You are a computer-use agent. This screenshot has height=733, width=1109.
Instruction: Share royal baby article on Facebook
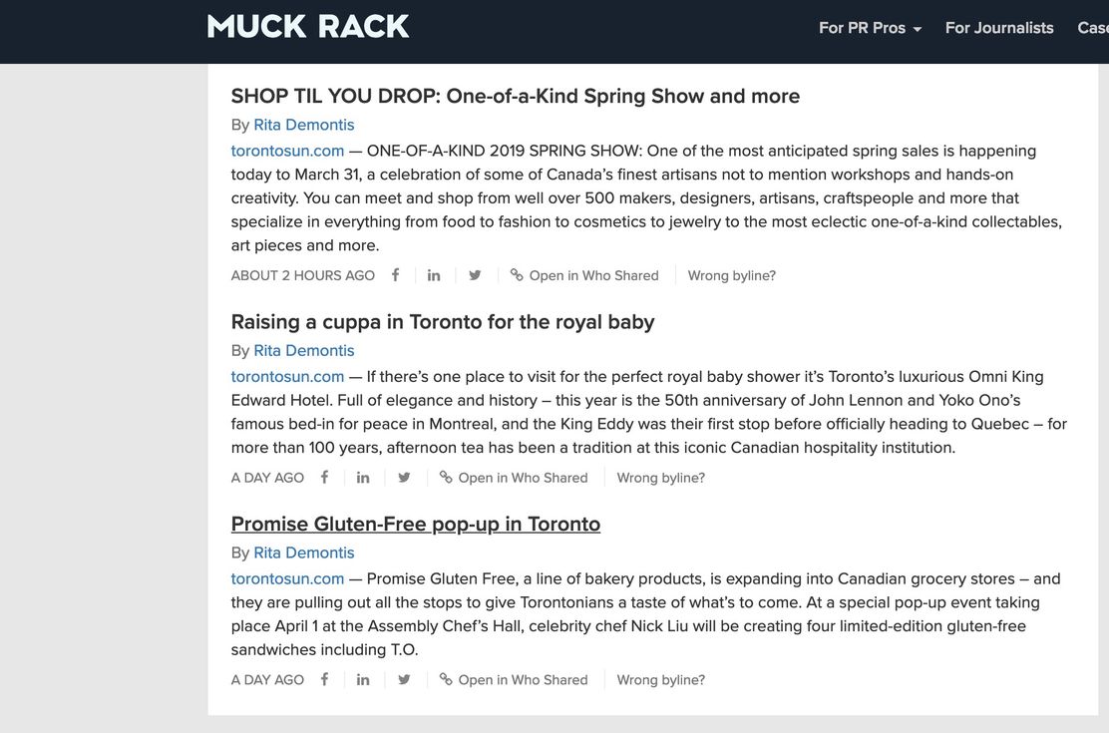[325, 478]
